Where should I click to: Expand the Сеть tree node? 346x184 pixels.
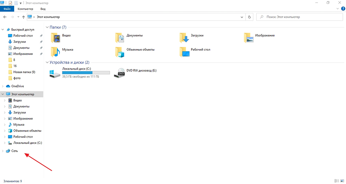pyautogui.click(x=3, y=151)
